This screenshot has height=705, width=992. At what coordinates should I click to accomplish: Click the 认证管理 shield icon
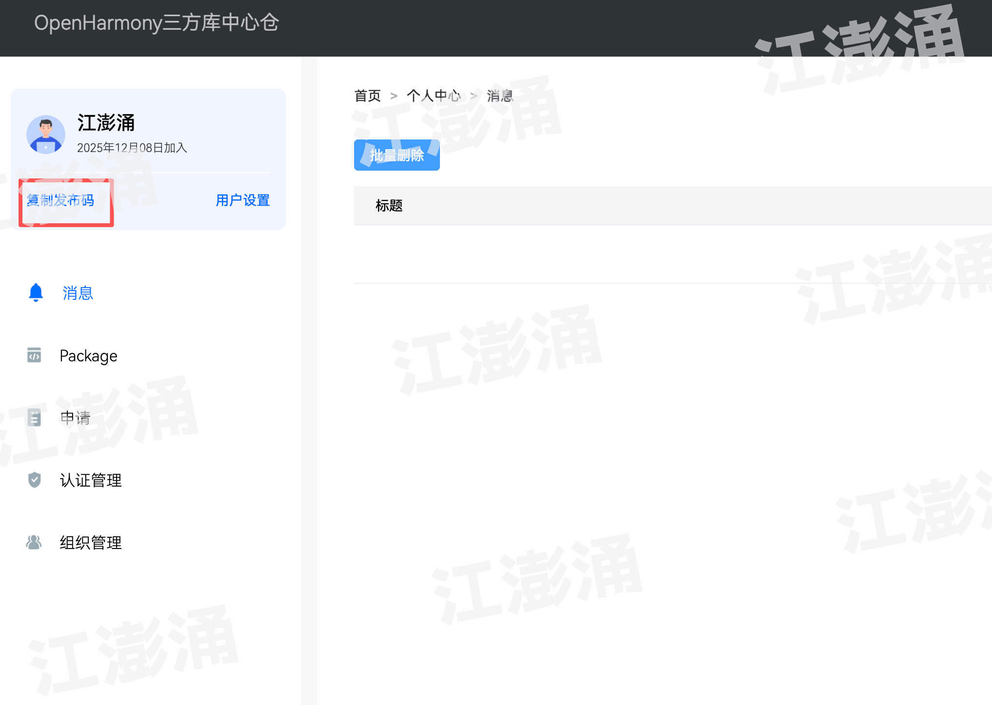[34, 480]
